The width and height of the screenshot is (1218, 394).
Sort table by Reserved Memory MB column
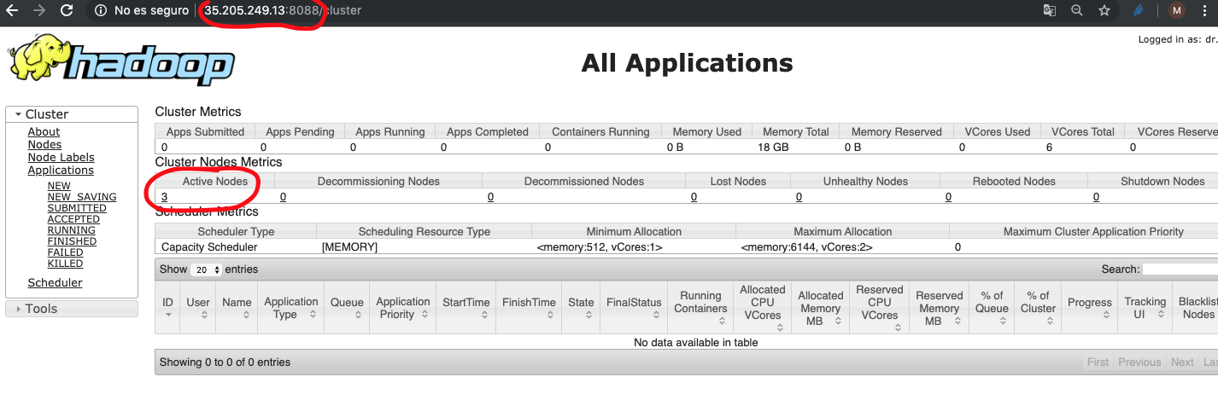940,308
